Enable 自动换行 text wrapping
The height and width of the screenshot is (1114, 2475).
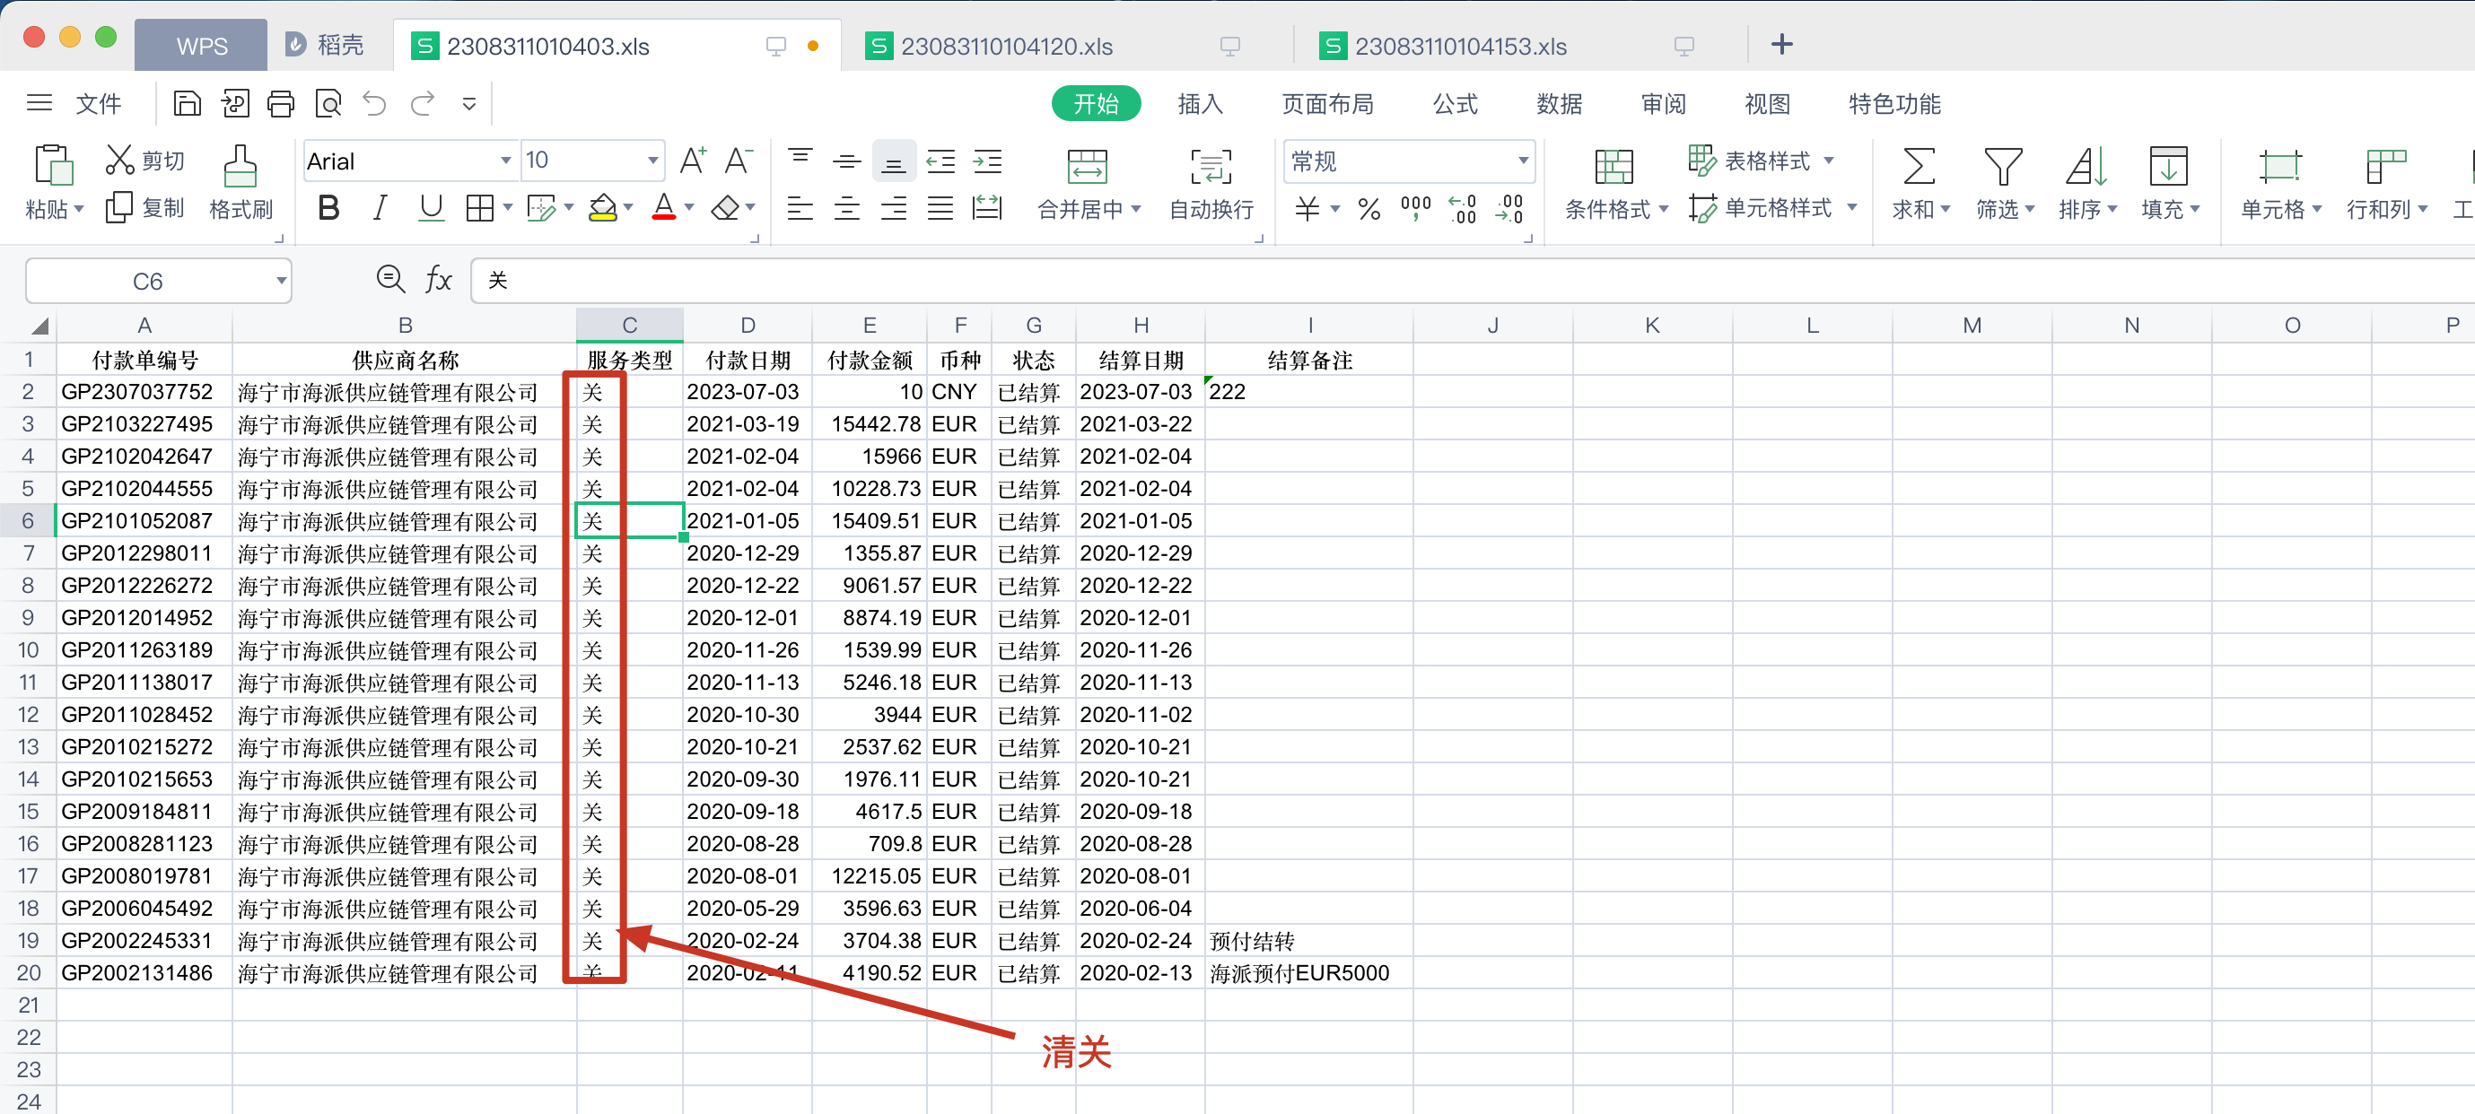[1210, 182]
